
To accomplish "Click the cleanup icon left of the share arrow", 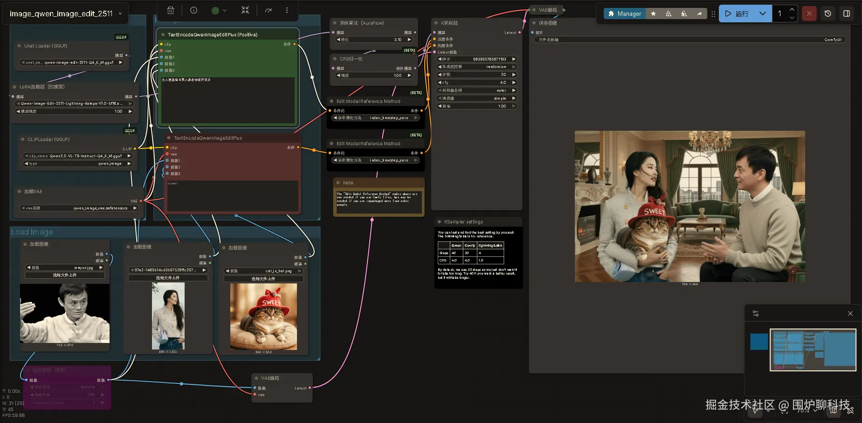I will (684, 14).
